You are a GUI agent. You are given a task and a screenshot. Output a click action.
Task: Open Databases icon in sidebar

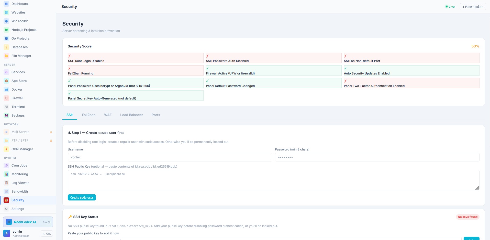point(6,47)
